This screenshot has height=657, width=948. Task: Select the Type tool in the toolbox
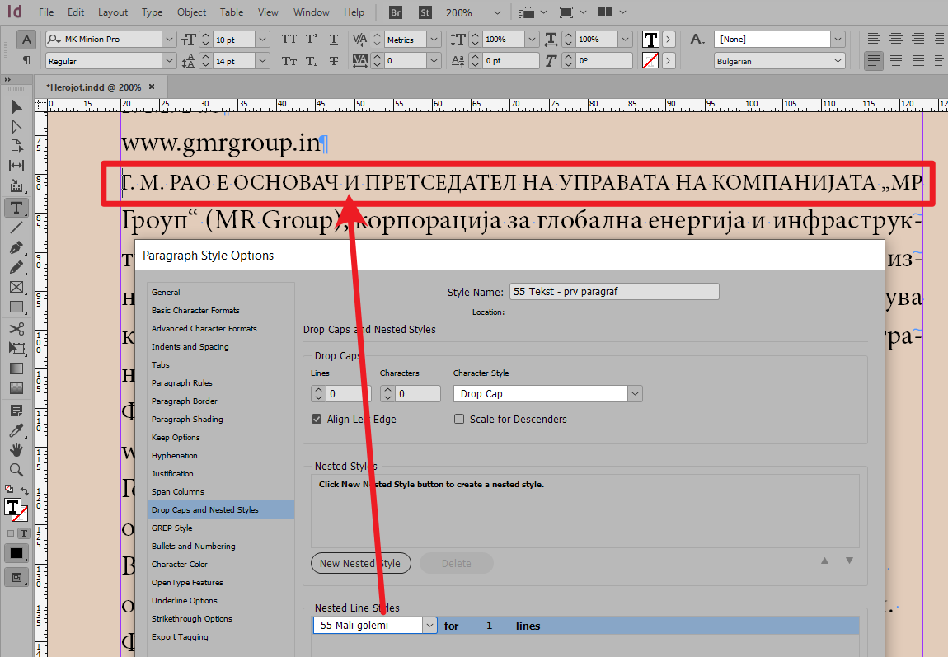pos(16,208)
